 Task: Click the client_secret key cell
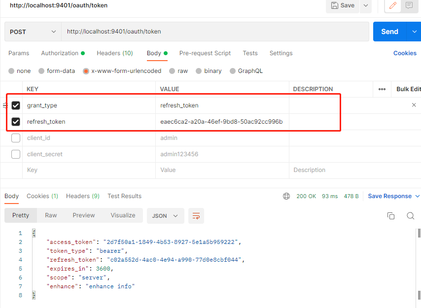(x=89, y=154)
